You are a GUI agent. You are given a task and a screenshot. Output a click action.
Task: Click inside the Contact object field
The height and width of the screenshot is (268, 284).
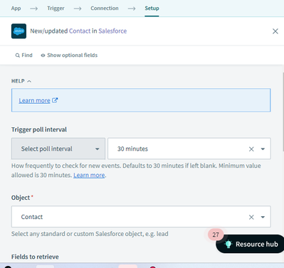(141, 217)
